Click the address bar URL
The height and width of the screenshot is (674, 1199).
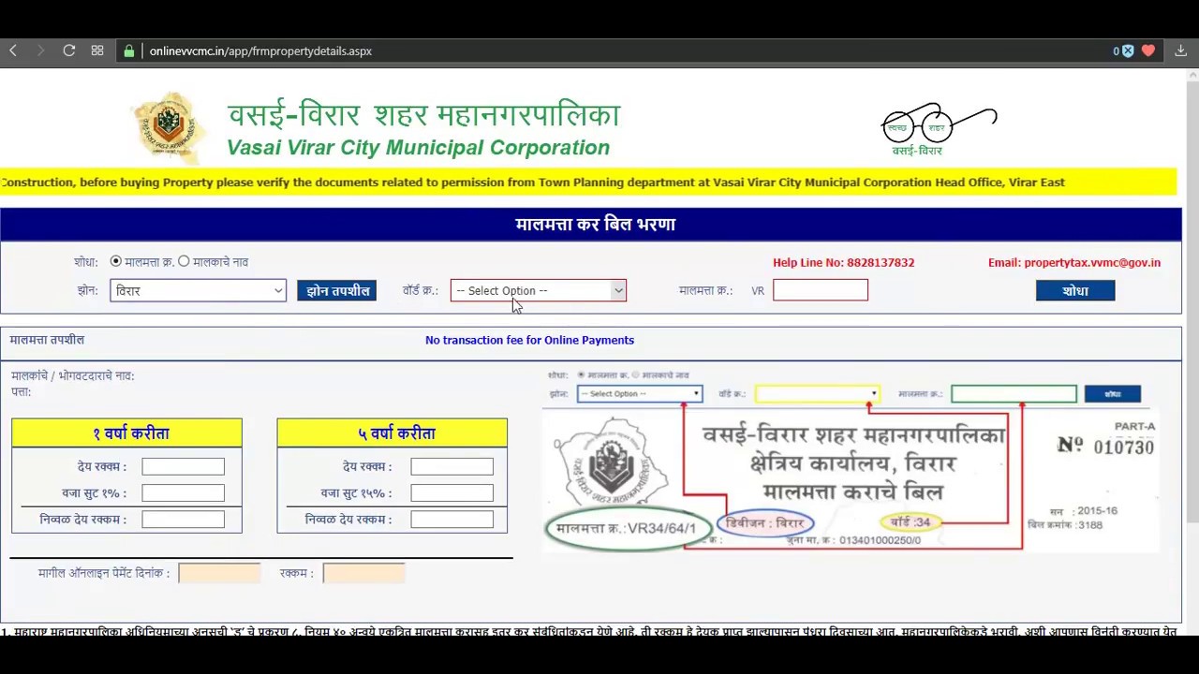[x=260, y=51]
